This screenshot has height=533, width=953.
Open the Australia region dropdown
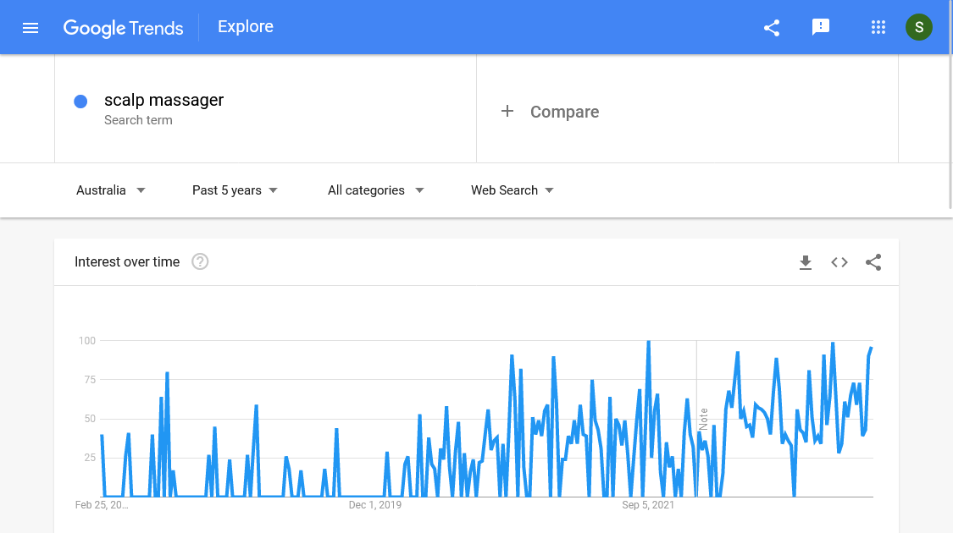click(x=110, y=190)
